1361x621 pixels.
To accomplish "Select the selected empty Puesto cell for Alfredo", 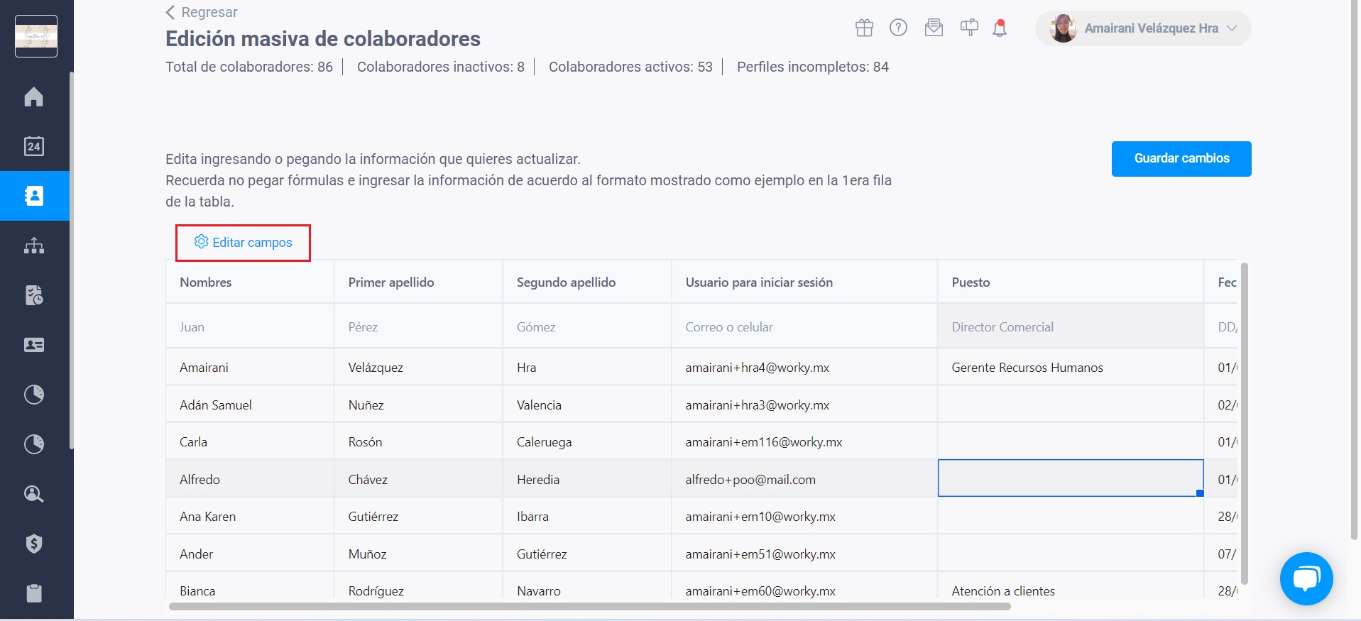I will pyautogui.click(x=1071, y=478).
